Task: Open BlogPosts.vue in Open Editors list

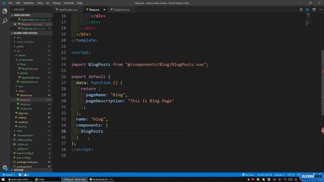Action: point(29,29)
